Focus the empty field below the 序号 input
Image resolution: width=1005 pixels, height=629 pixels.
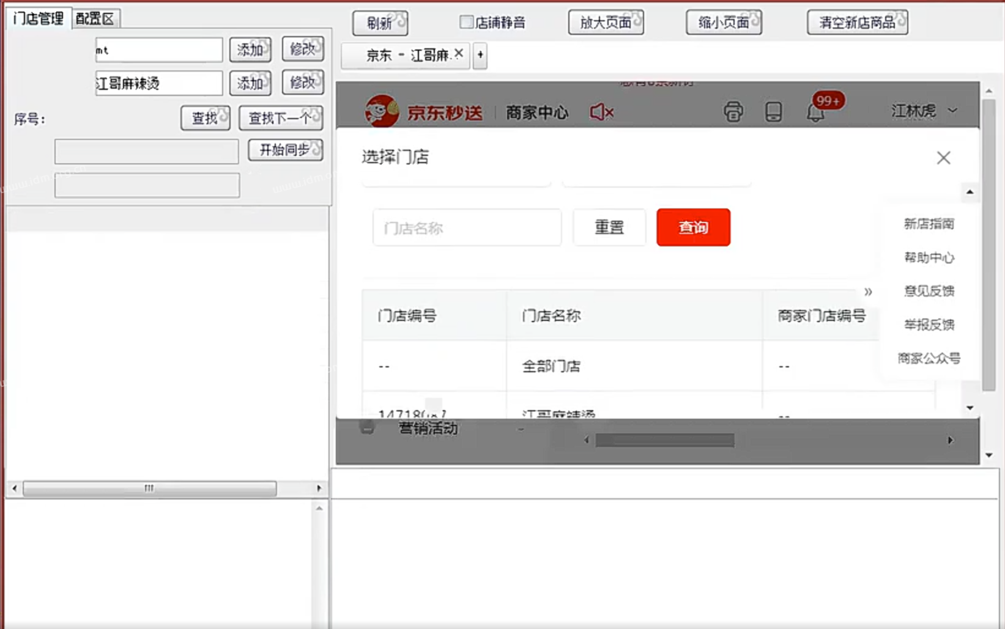pyautogui.click(x=147, y=185)
